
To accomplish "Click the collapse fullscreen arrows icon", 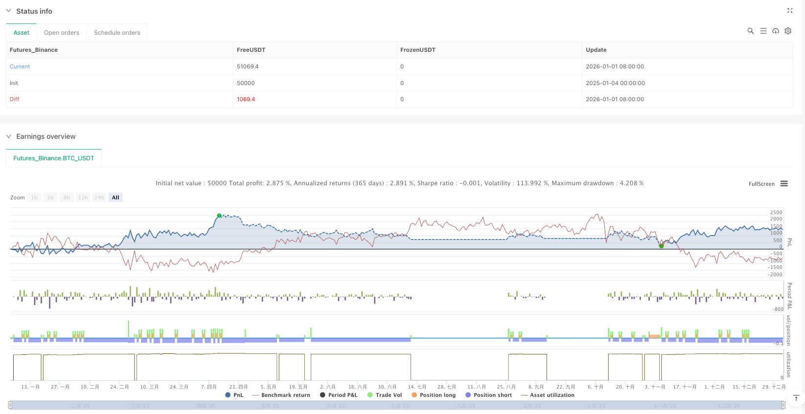I will pyautogui.click(x=789, y=10).
